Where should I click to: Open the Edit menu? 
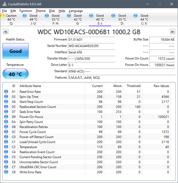(13, 11)
